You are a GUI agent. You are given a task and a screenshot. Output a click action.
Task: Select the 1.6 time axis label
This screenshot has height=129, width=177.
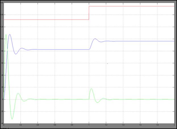140,125
